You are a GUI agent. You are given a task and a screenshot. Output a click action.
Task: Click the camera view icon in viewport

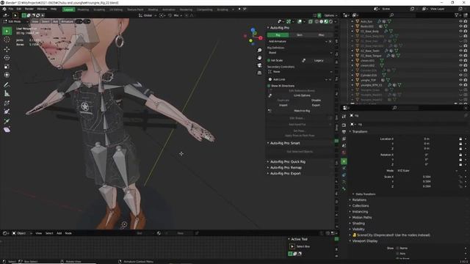click(x=259, y=65)
